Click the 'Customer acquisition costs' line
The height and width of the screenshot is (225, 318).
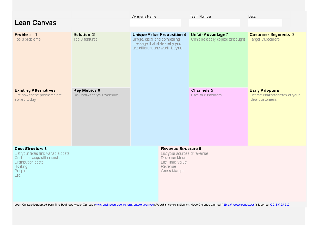[x=37, y=158]
